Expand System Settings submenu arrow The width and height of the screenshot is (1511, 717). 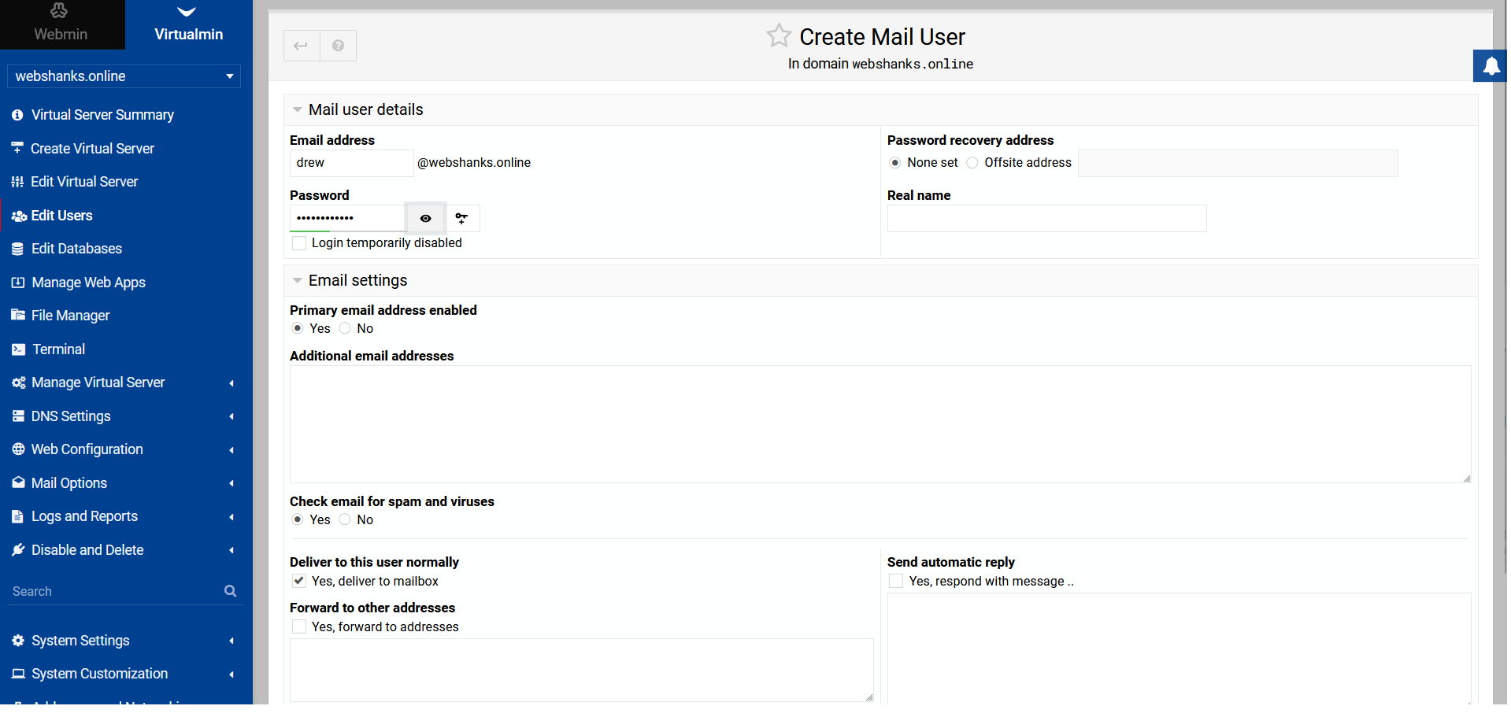(x=231, y=641)
